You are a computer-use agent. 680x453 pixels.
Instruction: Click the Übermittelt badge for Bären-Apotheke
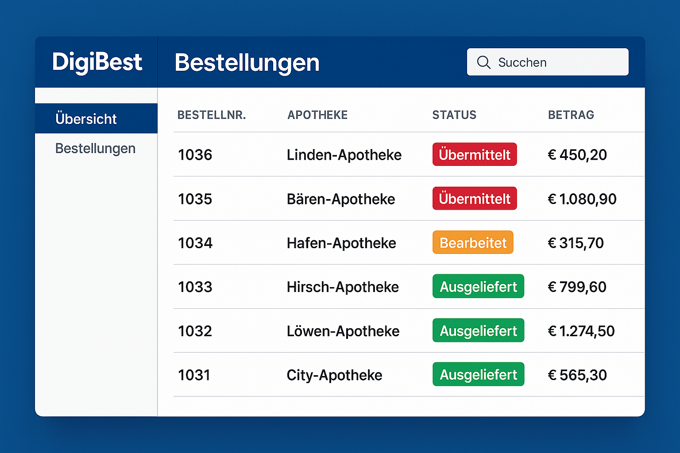pos(475,199)
